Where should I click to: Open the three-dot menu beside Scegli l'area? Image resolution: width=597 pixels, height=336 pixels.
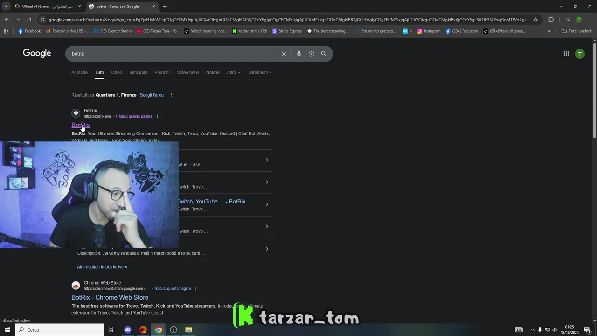point(171,95)
